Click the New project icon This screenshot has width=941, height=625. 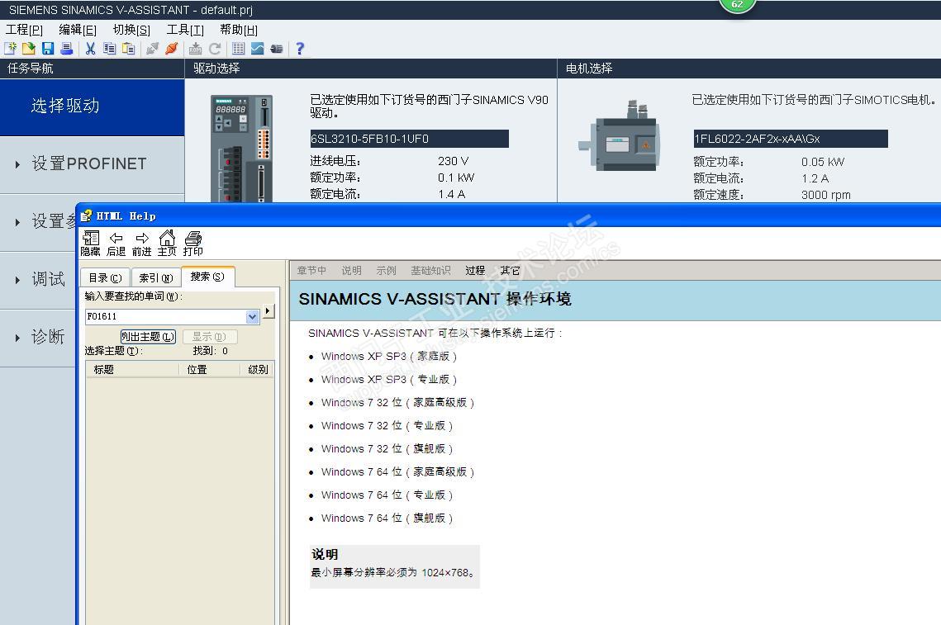10,49
